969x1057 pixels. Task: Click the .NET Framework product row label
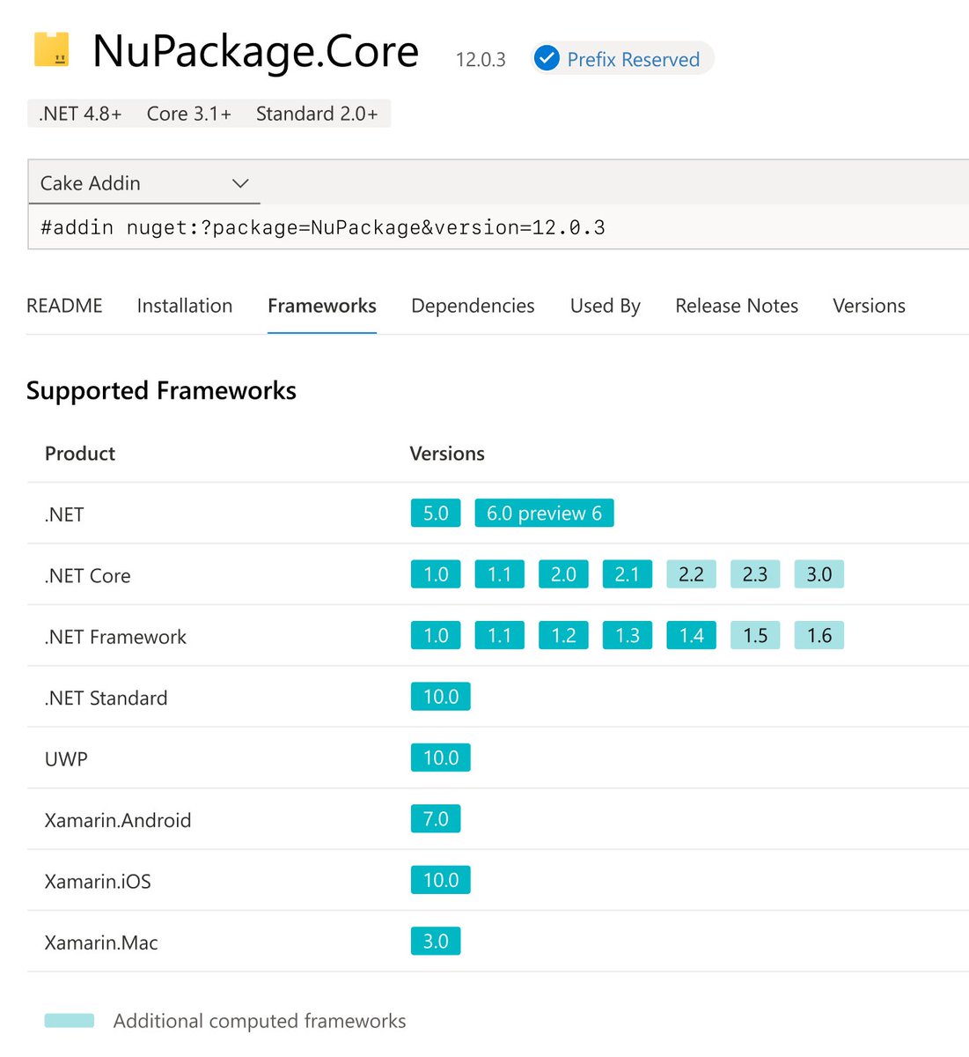click(x=115, y=637)
